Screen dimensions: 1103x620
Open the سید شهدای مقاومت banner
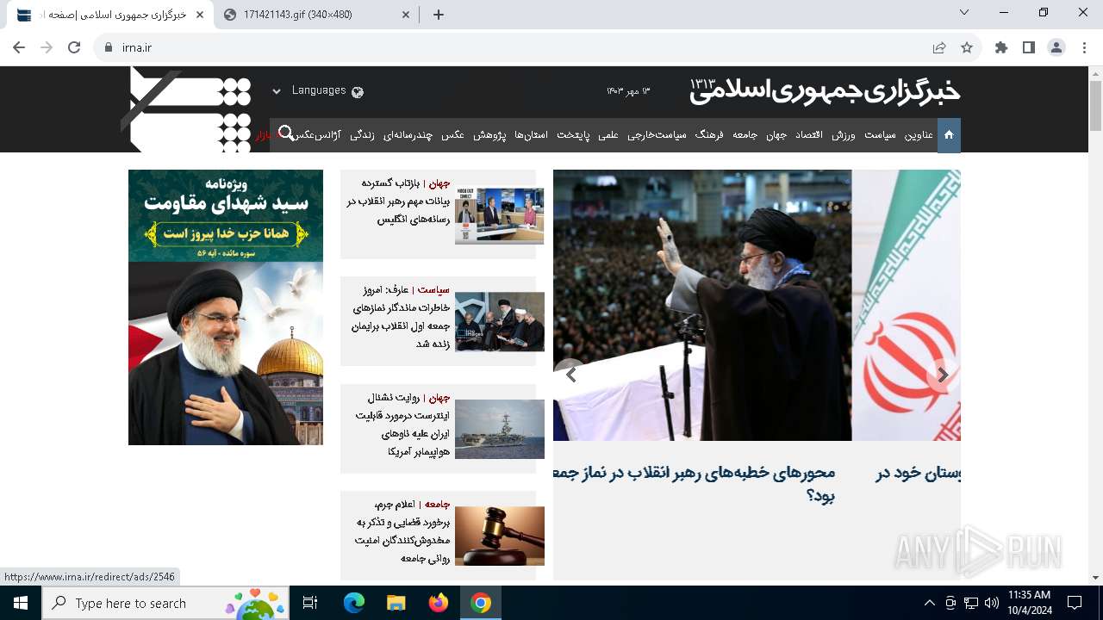pos(226,307)
